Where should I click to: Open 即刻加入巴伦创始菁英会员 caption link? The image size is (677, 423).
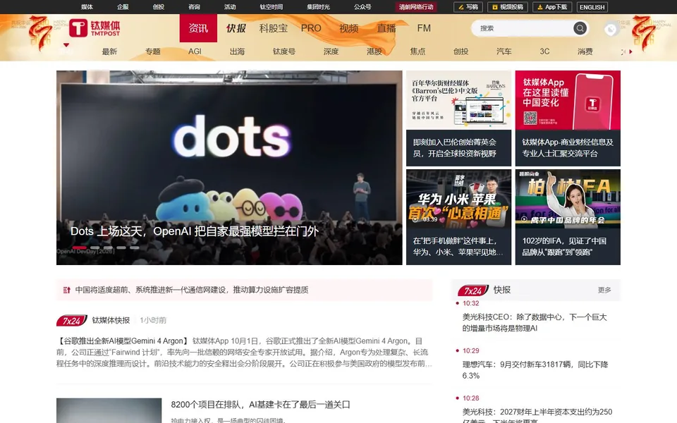[x=455, y=148]
